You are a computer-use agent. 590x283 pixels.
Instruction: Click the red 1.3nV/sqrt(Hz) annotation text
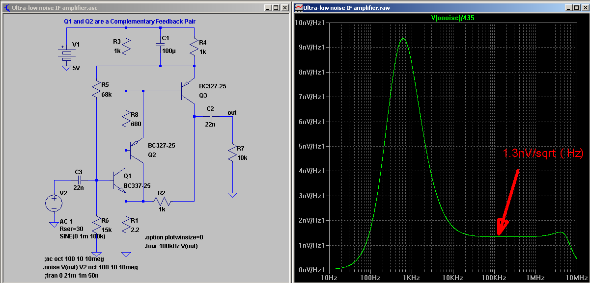(542, 154)
